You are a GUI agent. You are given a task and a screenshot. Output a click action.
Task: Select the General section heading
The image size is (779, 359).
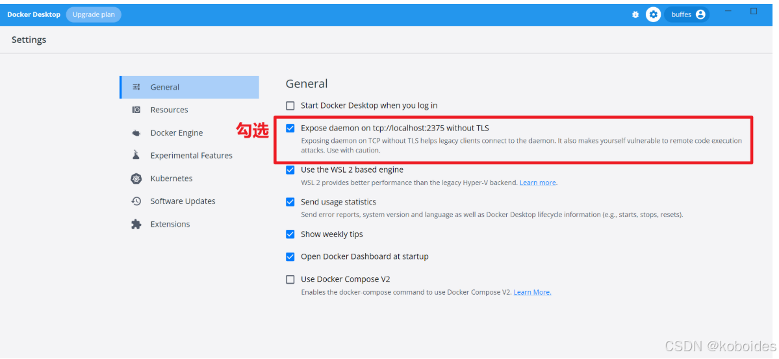point(307,83)
